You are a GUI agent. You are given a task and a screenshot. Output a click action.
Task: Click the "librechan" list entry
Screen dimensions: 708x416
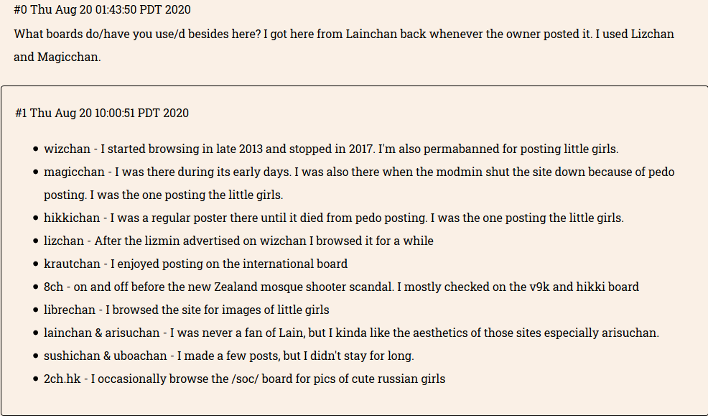[70, 310]
